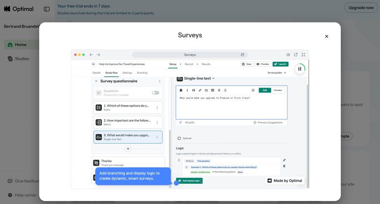Screen dimensions: 380x204
Task: Enter fullscreen for the demo
Action: pyautogui.click(x=303, y=55)
